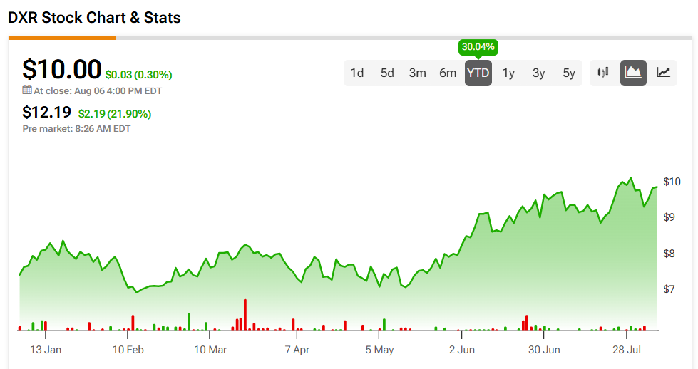Display the 3y time range

pos(538,73)
